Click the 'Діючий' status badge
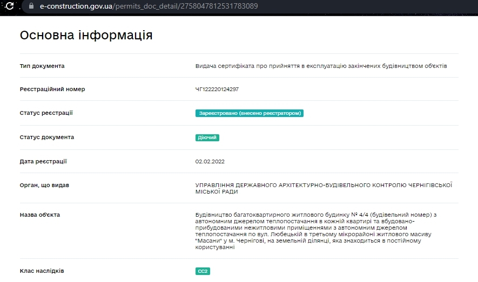This screenshot has height=282, width=478. pos(207,137)
